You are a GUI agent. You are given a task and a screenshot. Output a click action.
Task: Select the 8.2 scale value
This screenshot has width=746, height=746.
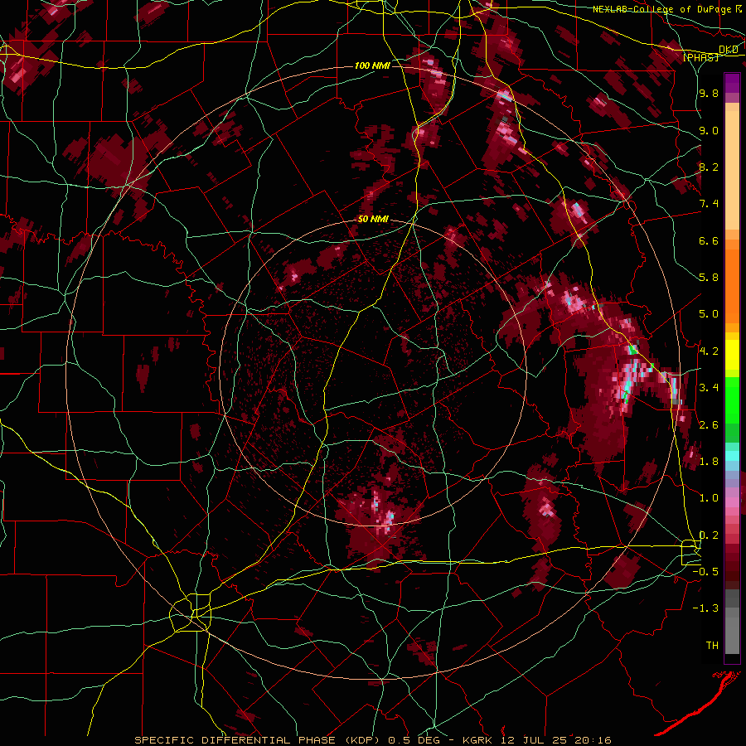tap(709, 167)
